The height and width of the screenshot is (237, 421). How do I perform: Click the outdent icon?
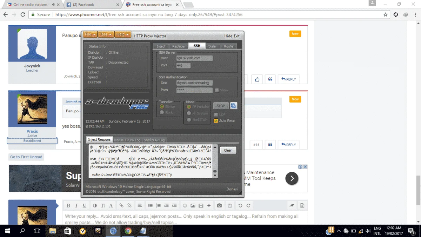click(x=166, y=205)
